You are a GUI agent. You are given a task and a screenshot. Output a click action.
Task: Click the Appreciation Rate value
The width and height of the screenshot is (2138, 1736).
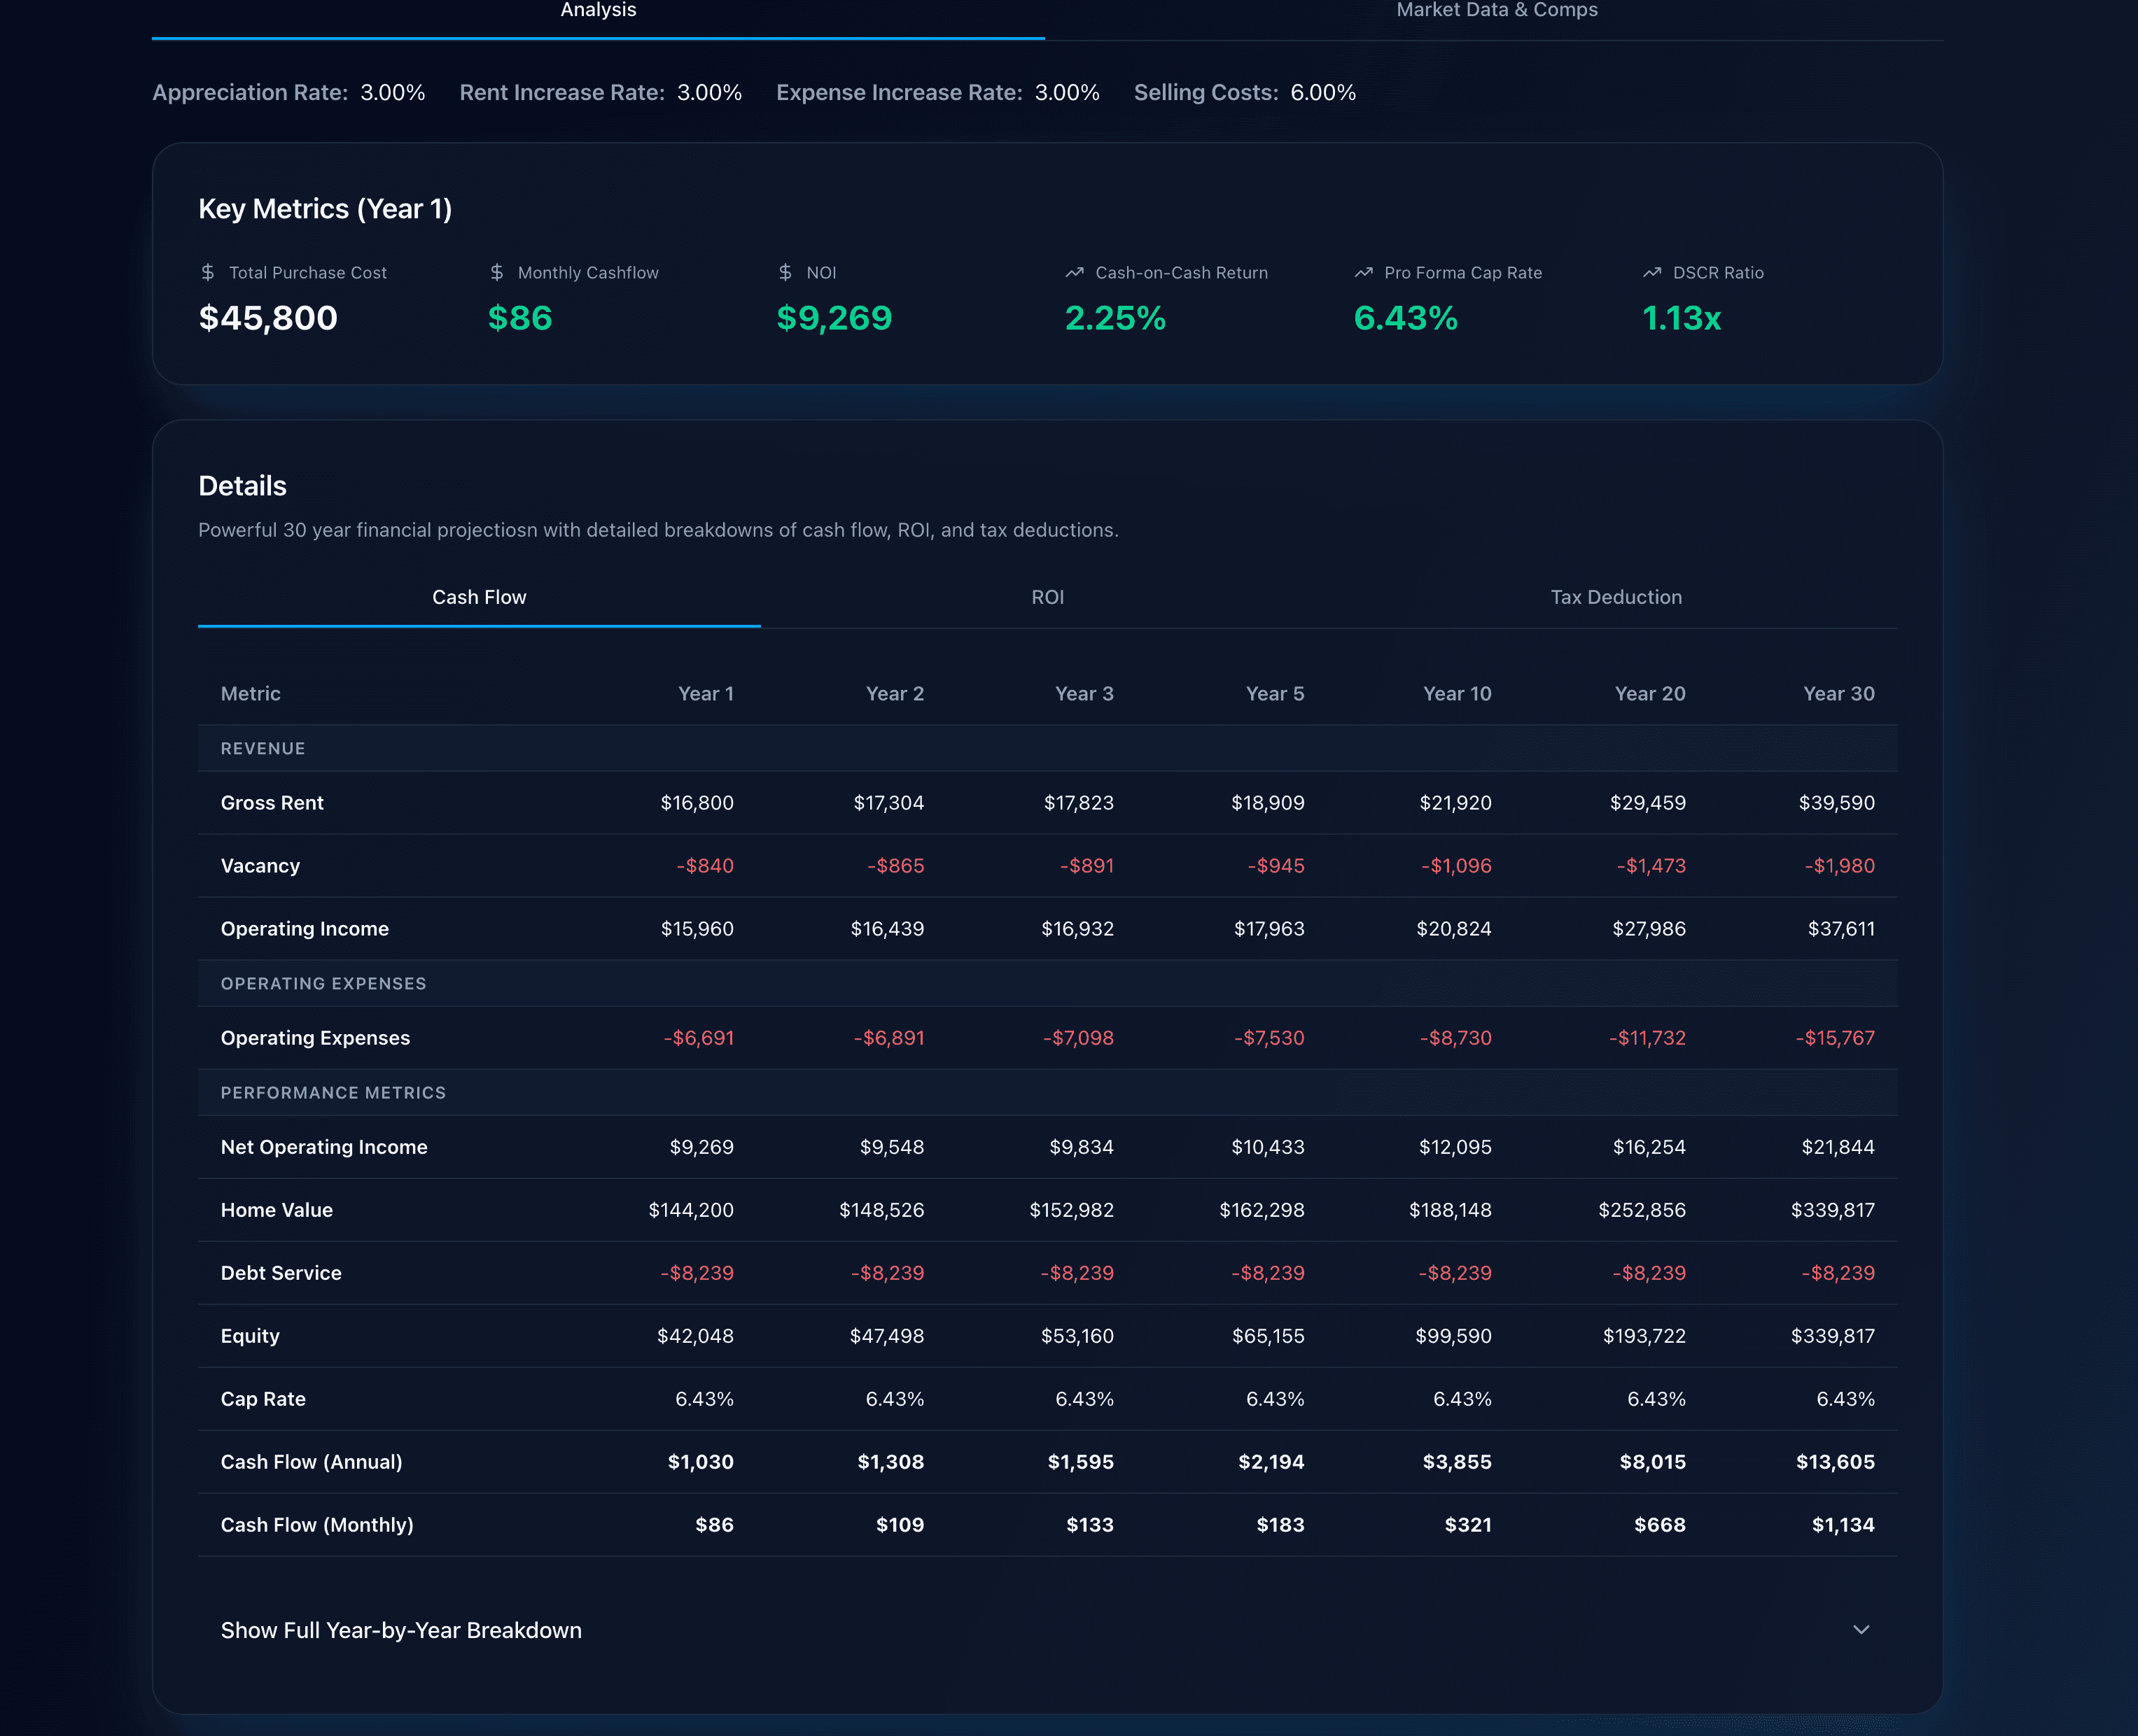click(x=393, y=92)
